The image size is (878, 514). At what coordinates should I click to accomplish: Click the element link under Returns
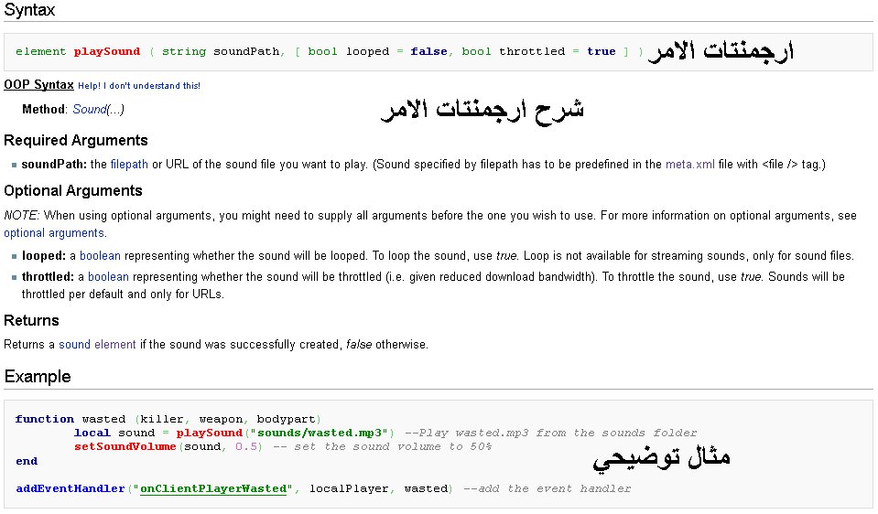(115, 345)
